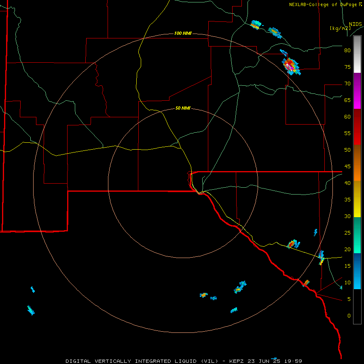The height and width of the screenshot is (364, 364).
Task: Click the 50 value on the scale
Action: 347,150
